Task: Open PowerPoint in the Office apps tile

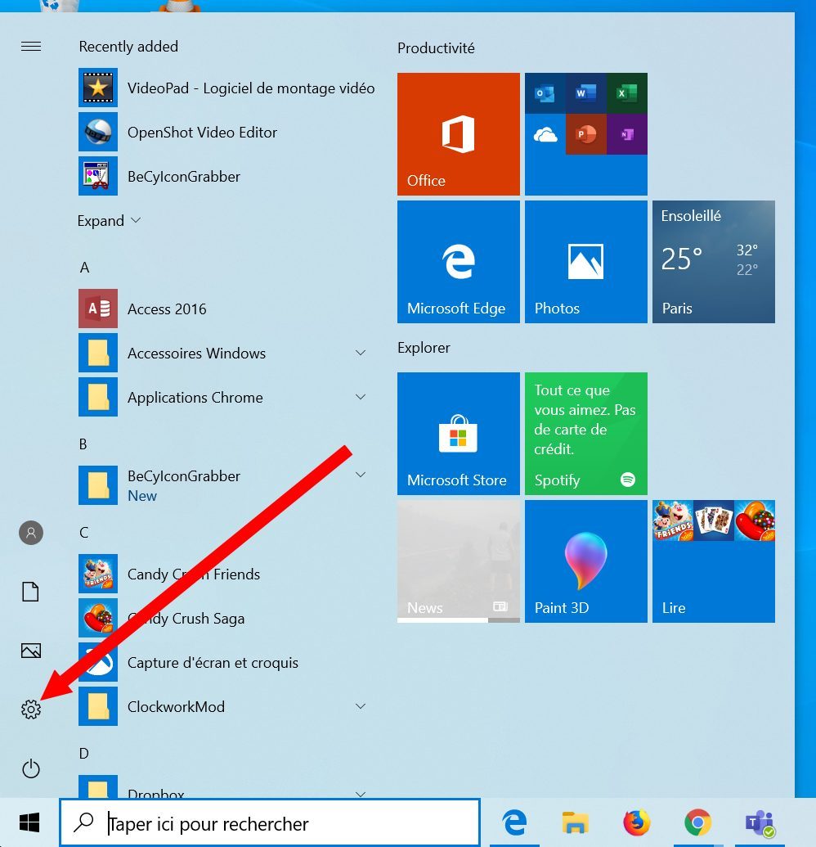Action: 586,134
